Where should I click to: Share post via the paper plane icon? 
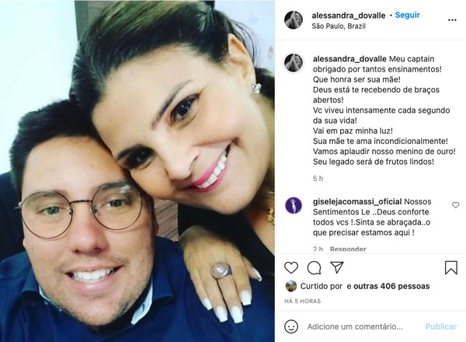pos(337,267)
